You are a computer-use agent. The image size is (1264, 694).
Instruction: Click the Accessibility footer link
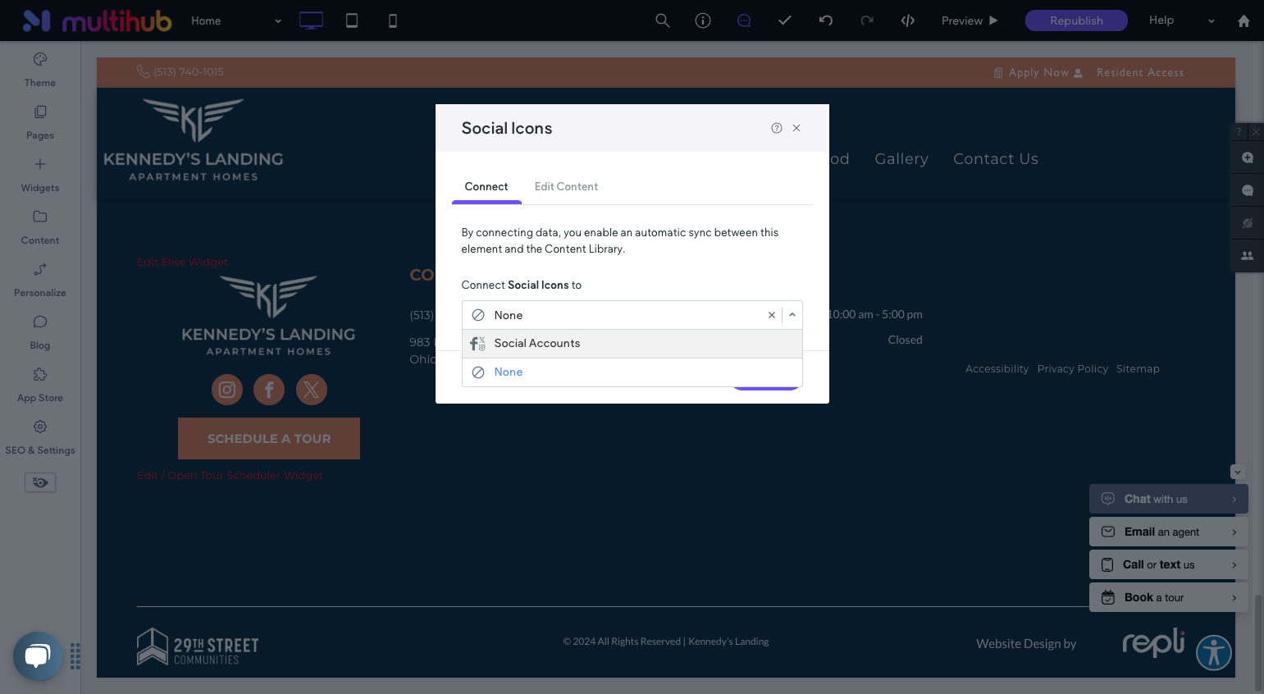click(997, 369)
